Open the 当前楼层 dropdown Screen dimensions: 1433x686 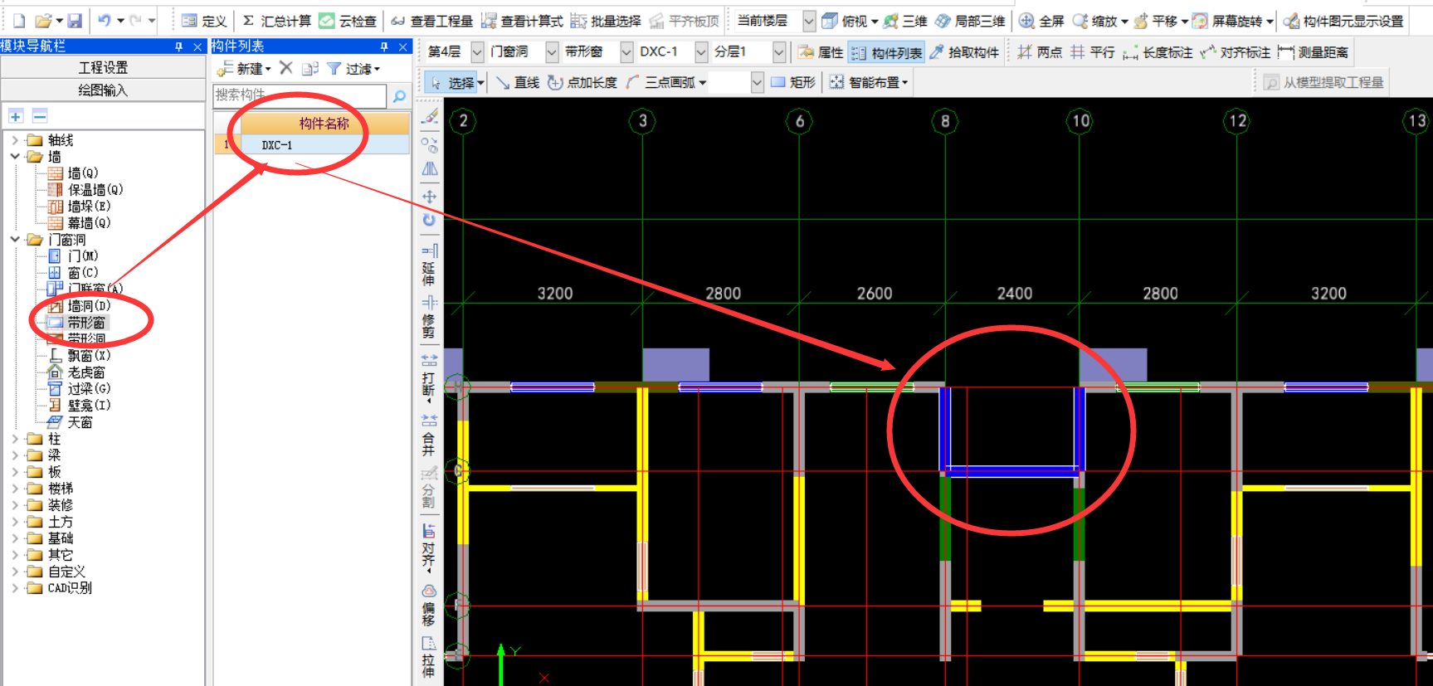coord(809,21)
